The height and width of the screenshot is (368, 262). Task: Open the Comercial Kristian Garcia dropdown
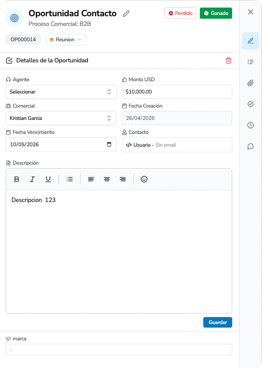(x=61, y=118)
